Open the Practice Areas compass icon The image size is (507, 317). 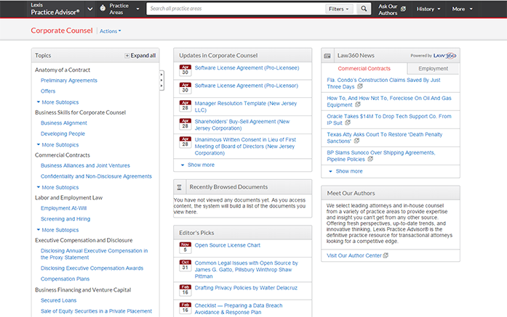coord(103,9)
